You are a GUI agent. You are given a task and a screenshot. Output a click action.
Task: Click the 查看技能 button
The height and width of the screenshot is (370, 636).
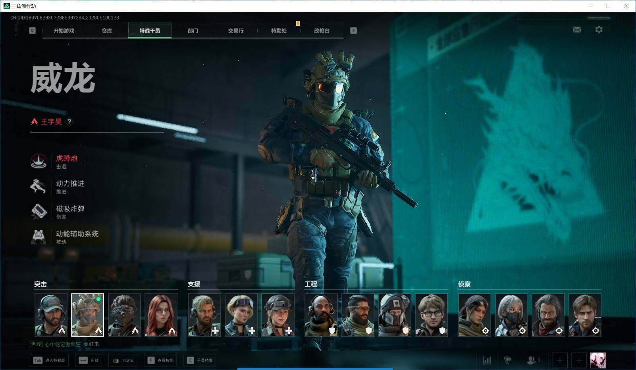[x=160, y=360]
